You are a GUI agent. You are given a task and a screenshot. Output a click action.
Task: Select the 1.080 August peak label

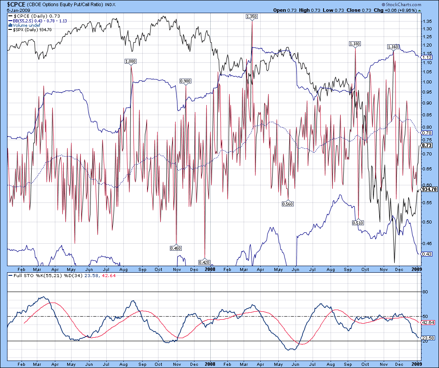click(x=130, y=61)
